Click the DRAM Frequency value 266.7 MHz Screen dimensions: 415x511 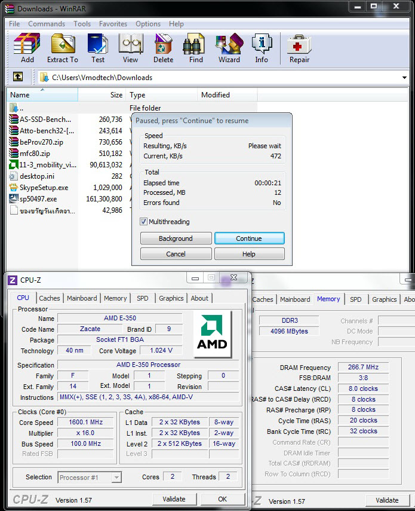click(363, 367)
